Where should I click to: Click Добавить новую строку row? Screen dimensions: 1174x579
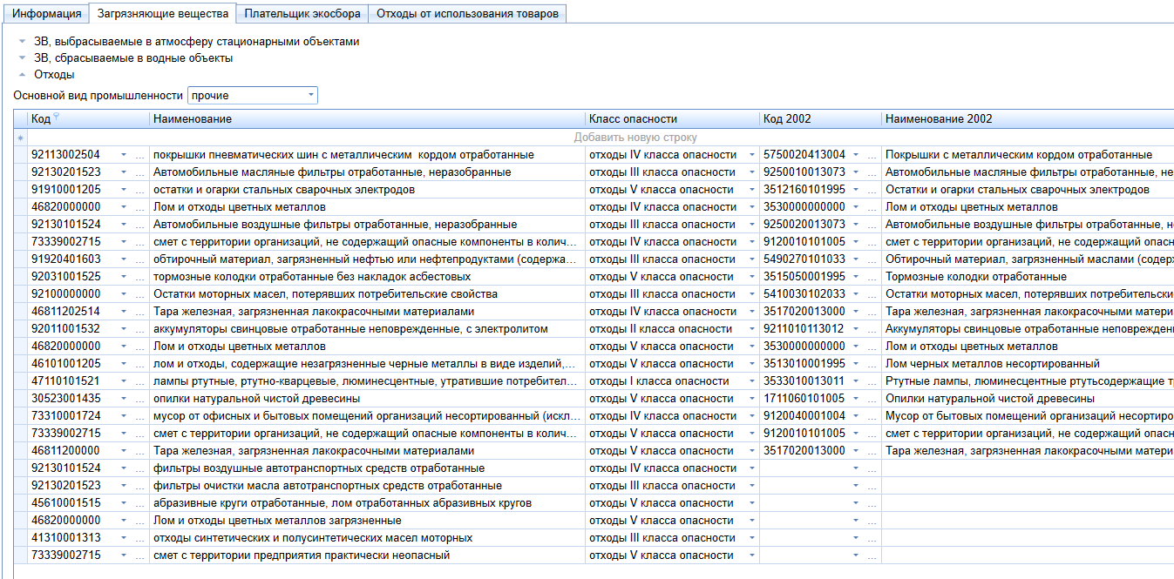(635, 138)
